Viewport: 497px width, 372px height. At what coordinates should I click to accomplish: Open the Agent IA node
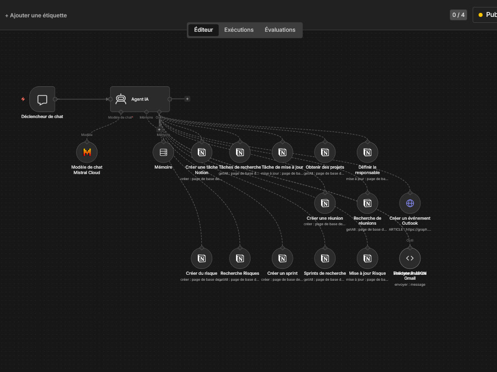click(x=140, y=99)
